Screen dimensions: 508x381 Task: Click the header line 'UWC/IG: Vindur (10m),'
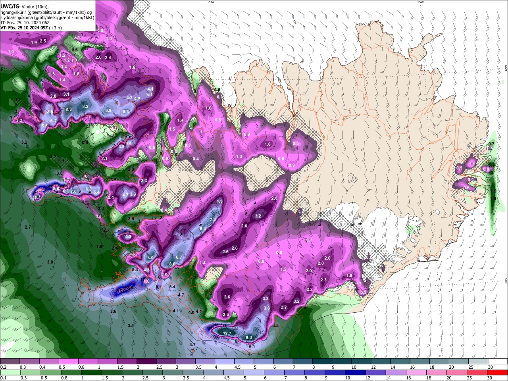point(25,7)
